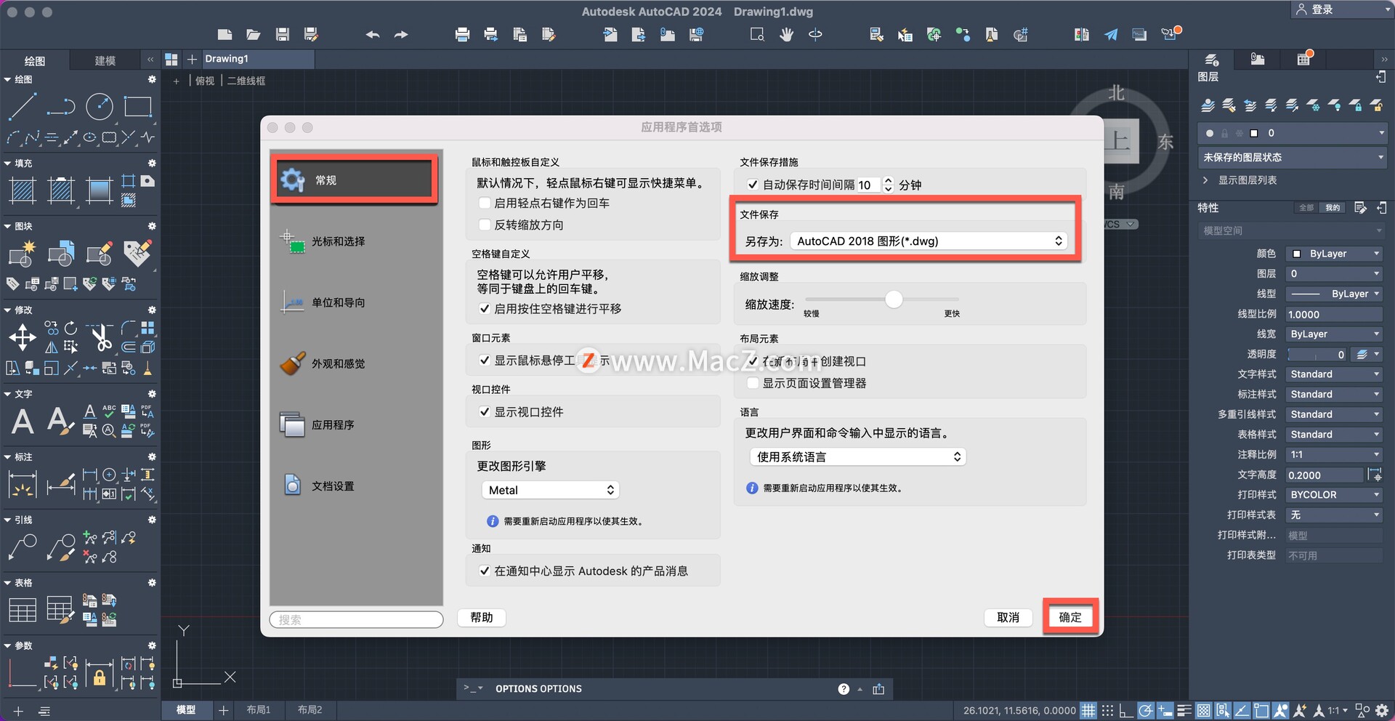Enable tap right-click as Enter checkbox

click(485, 204)
